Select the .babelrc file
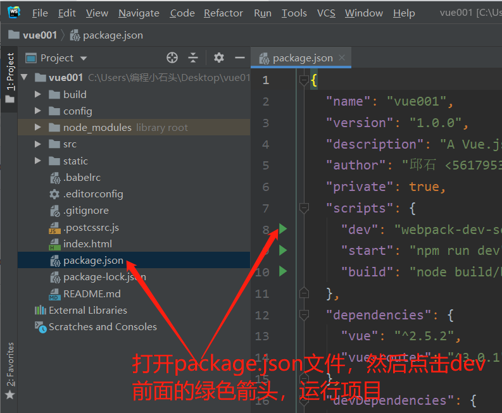The image size is (502, 413). [134, 177]
